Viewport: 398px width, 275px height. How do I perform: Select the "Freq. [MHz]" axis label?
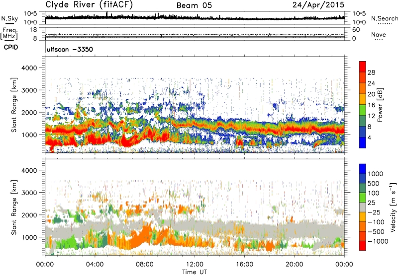click(9, 33)
